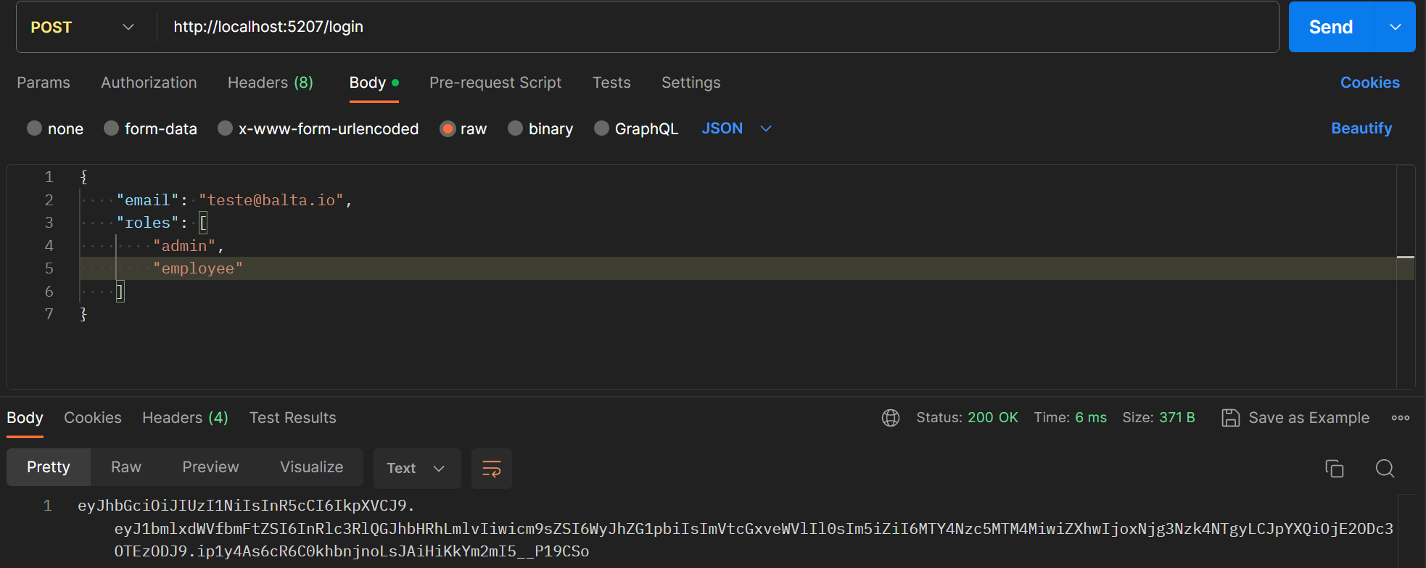Select the response Body tab
1426x568 pixels.
click(25, 418)
